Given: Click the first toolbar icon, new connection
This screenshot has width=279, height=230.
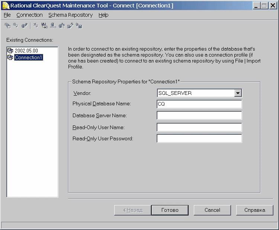Looking at the screenshot, I should (x=7, y=26).
